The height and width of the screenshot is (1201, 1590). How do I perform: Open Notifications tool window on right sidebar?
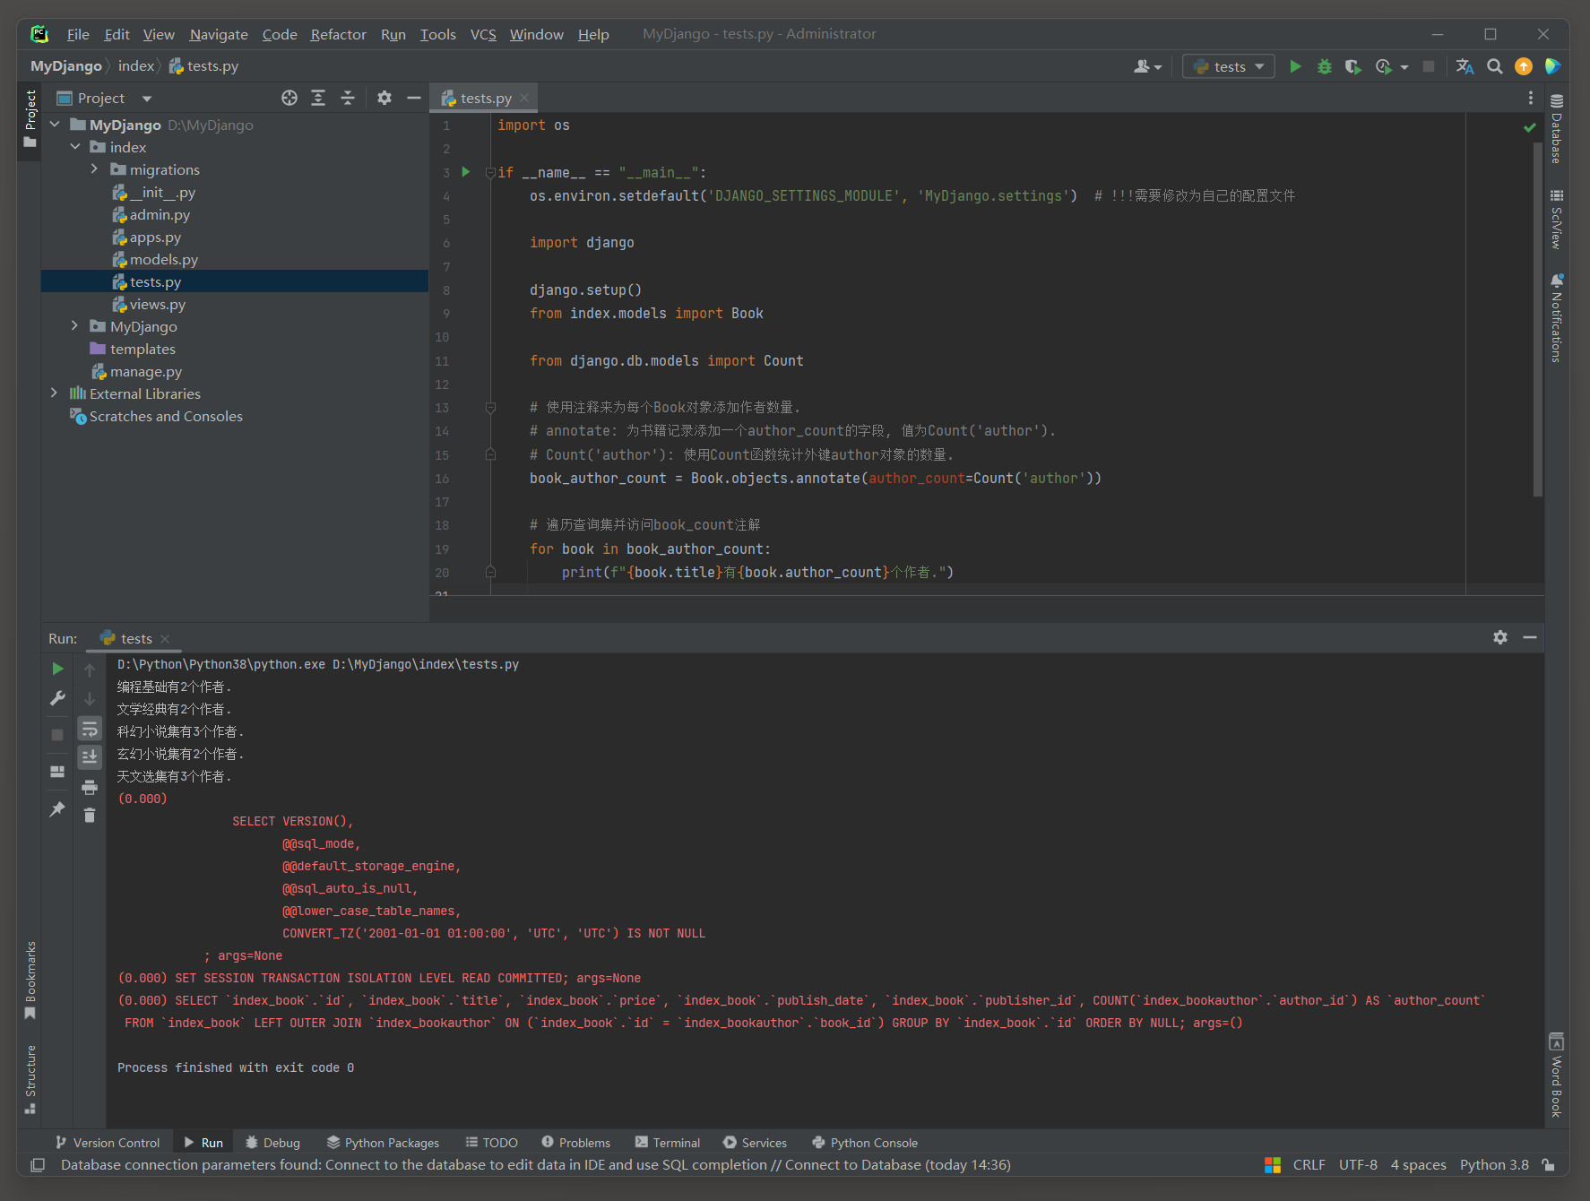1557,318
